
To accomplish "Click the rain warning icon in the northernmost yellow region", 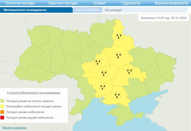I will click(119, 37).
